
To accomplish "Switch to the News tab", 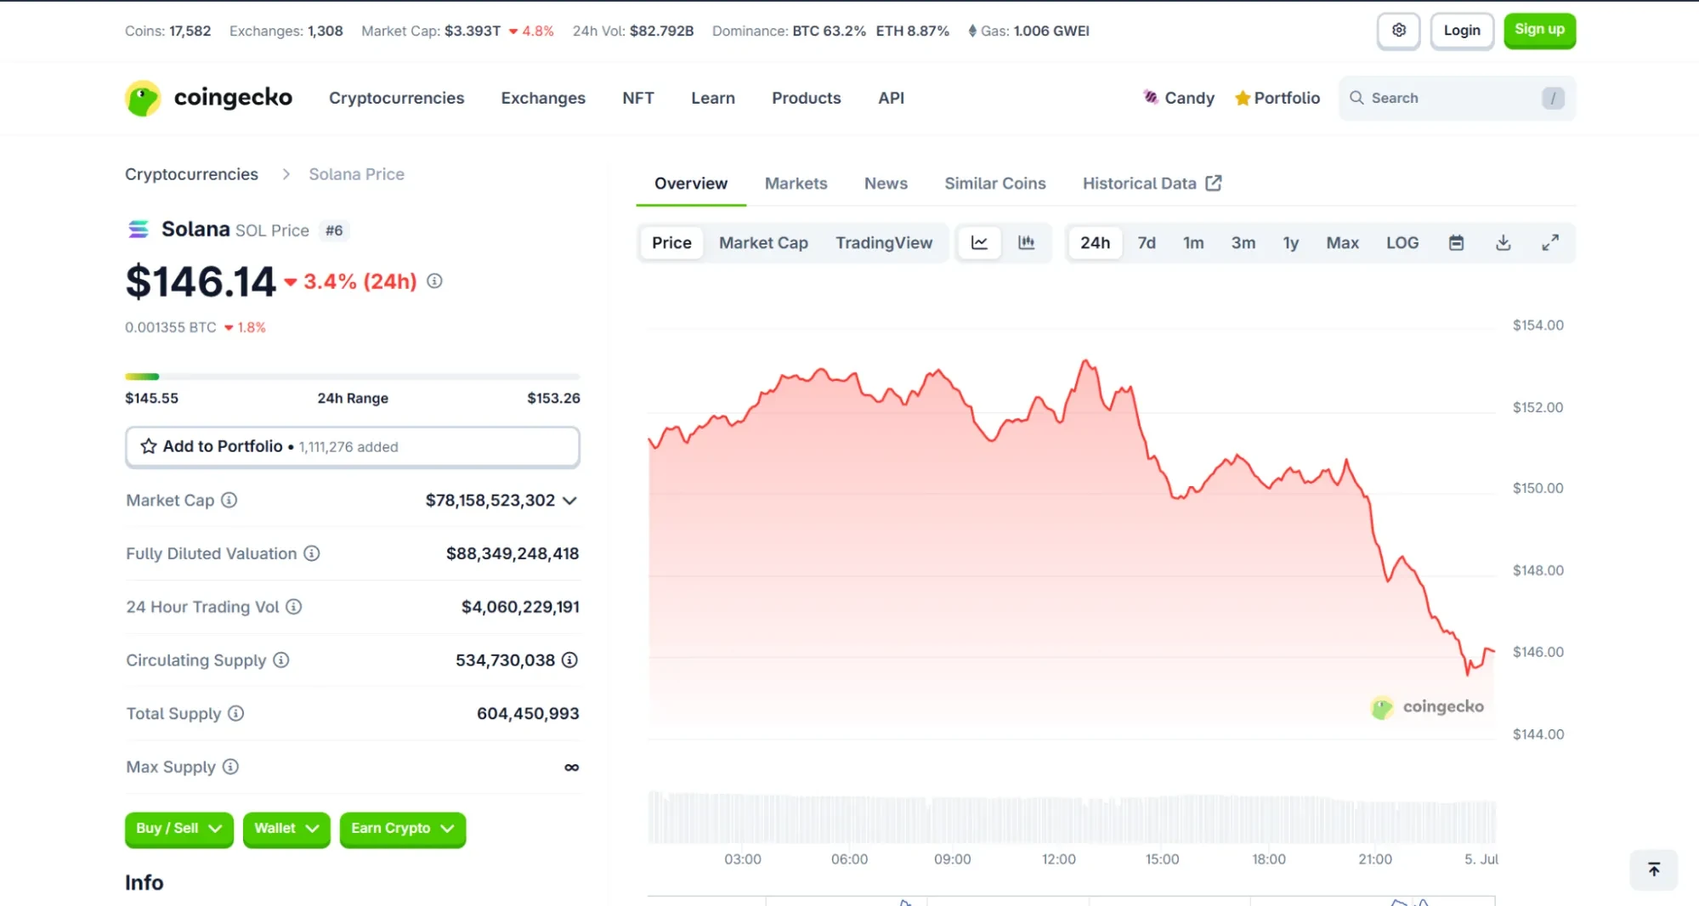I will [x=886, y=184].
